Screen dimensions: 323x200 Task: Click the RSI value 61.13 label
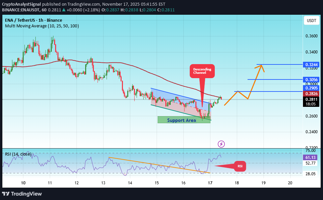pyautogui.click(x=311, y=157)
